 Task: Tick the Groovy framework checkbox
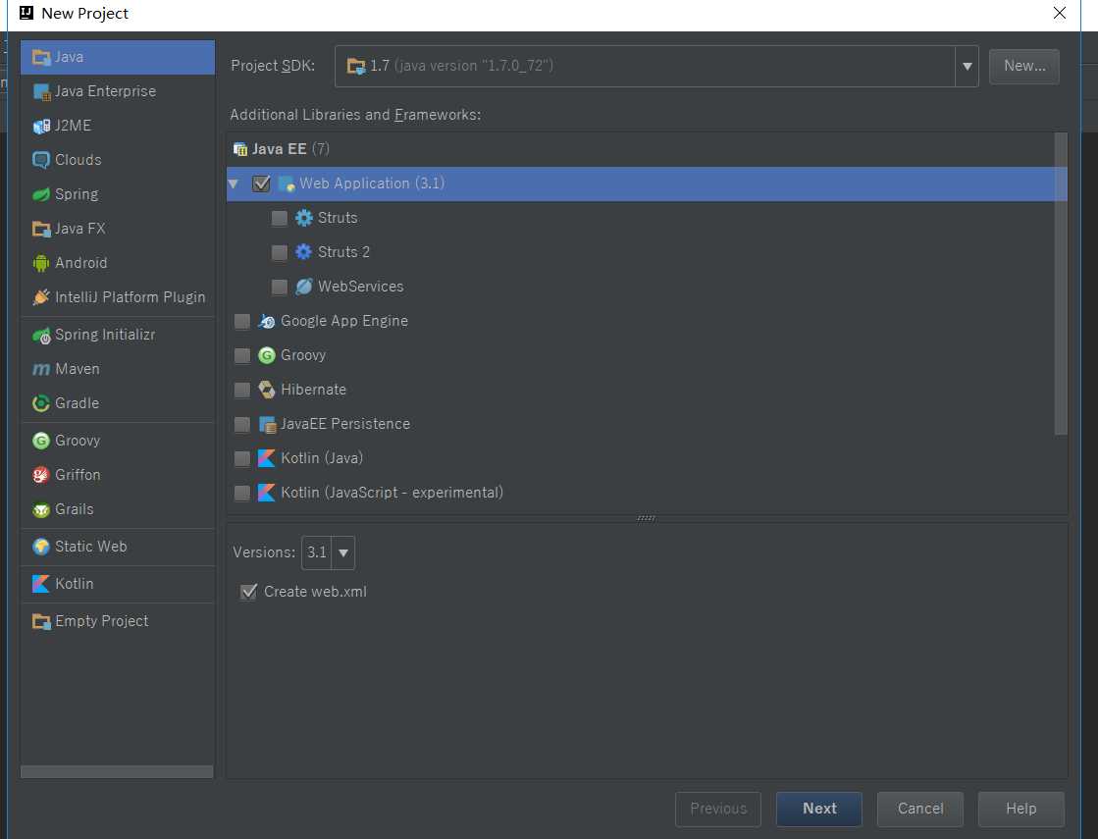pos(241,355)
